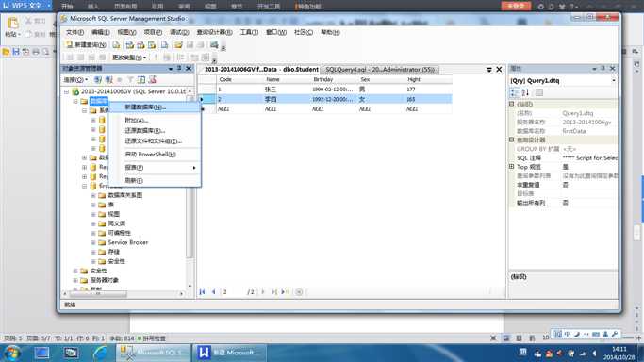The image size is (644, 362).
Task: Choose 还原文件和文件组(E)... from context menu
Action: tap(156, 140)
